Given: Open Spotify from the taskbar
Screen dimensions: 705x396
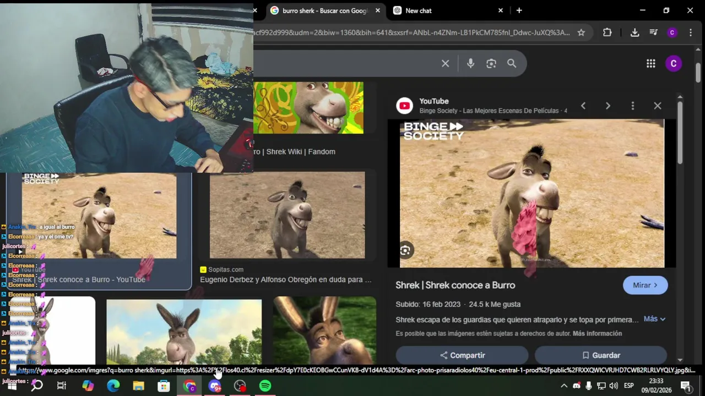Looking at the screenshot, I should [x=265, y=386].
